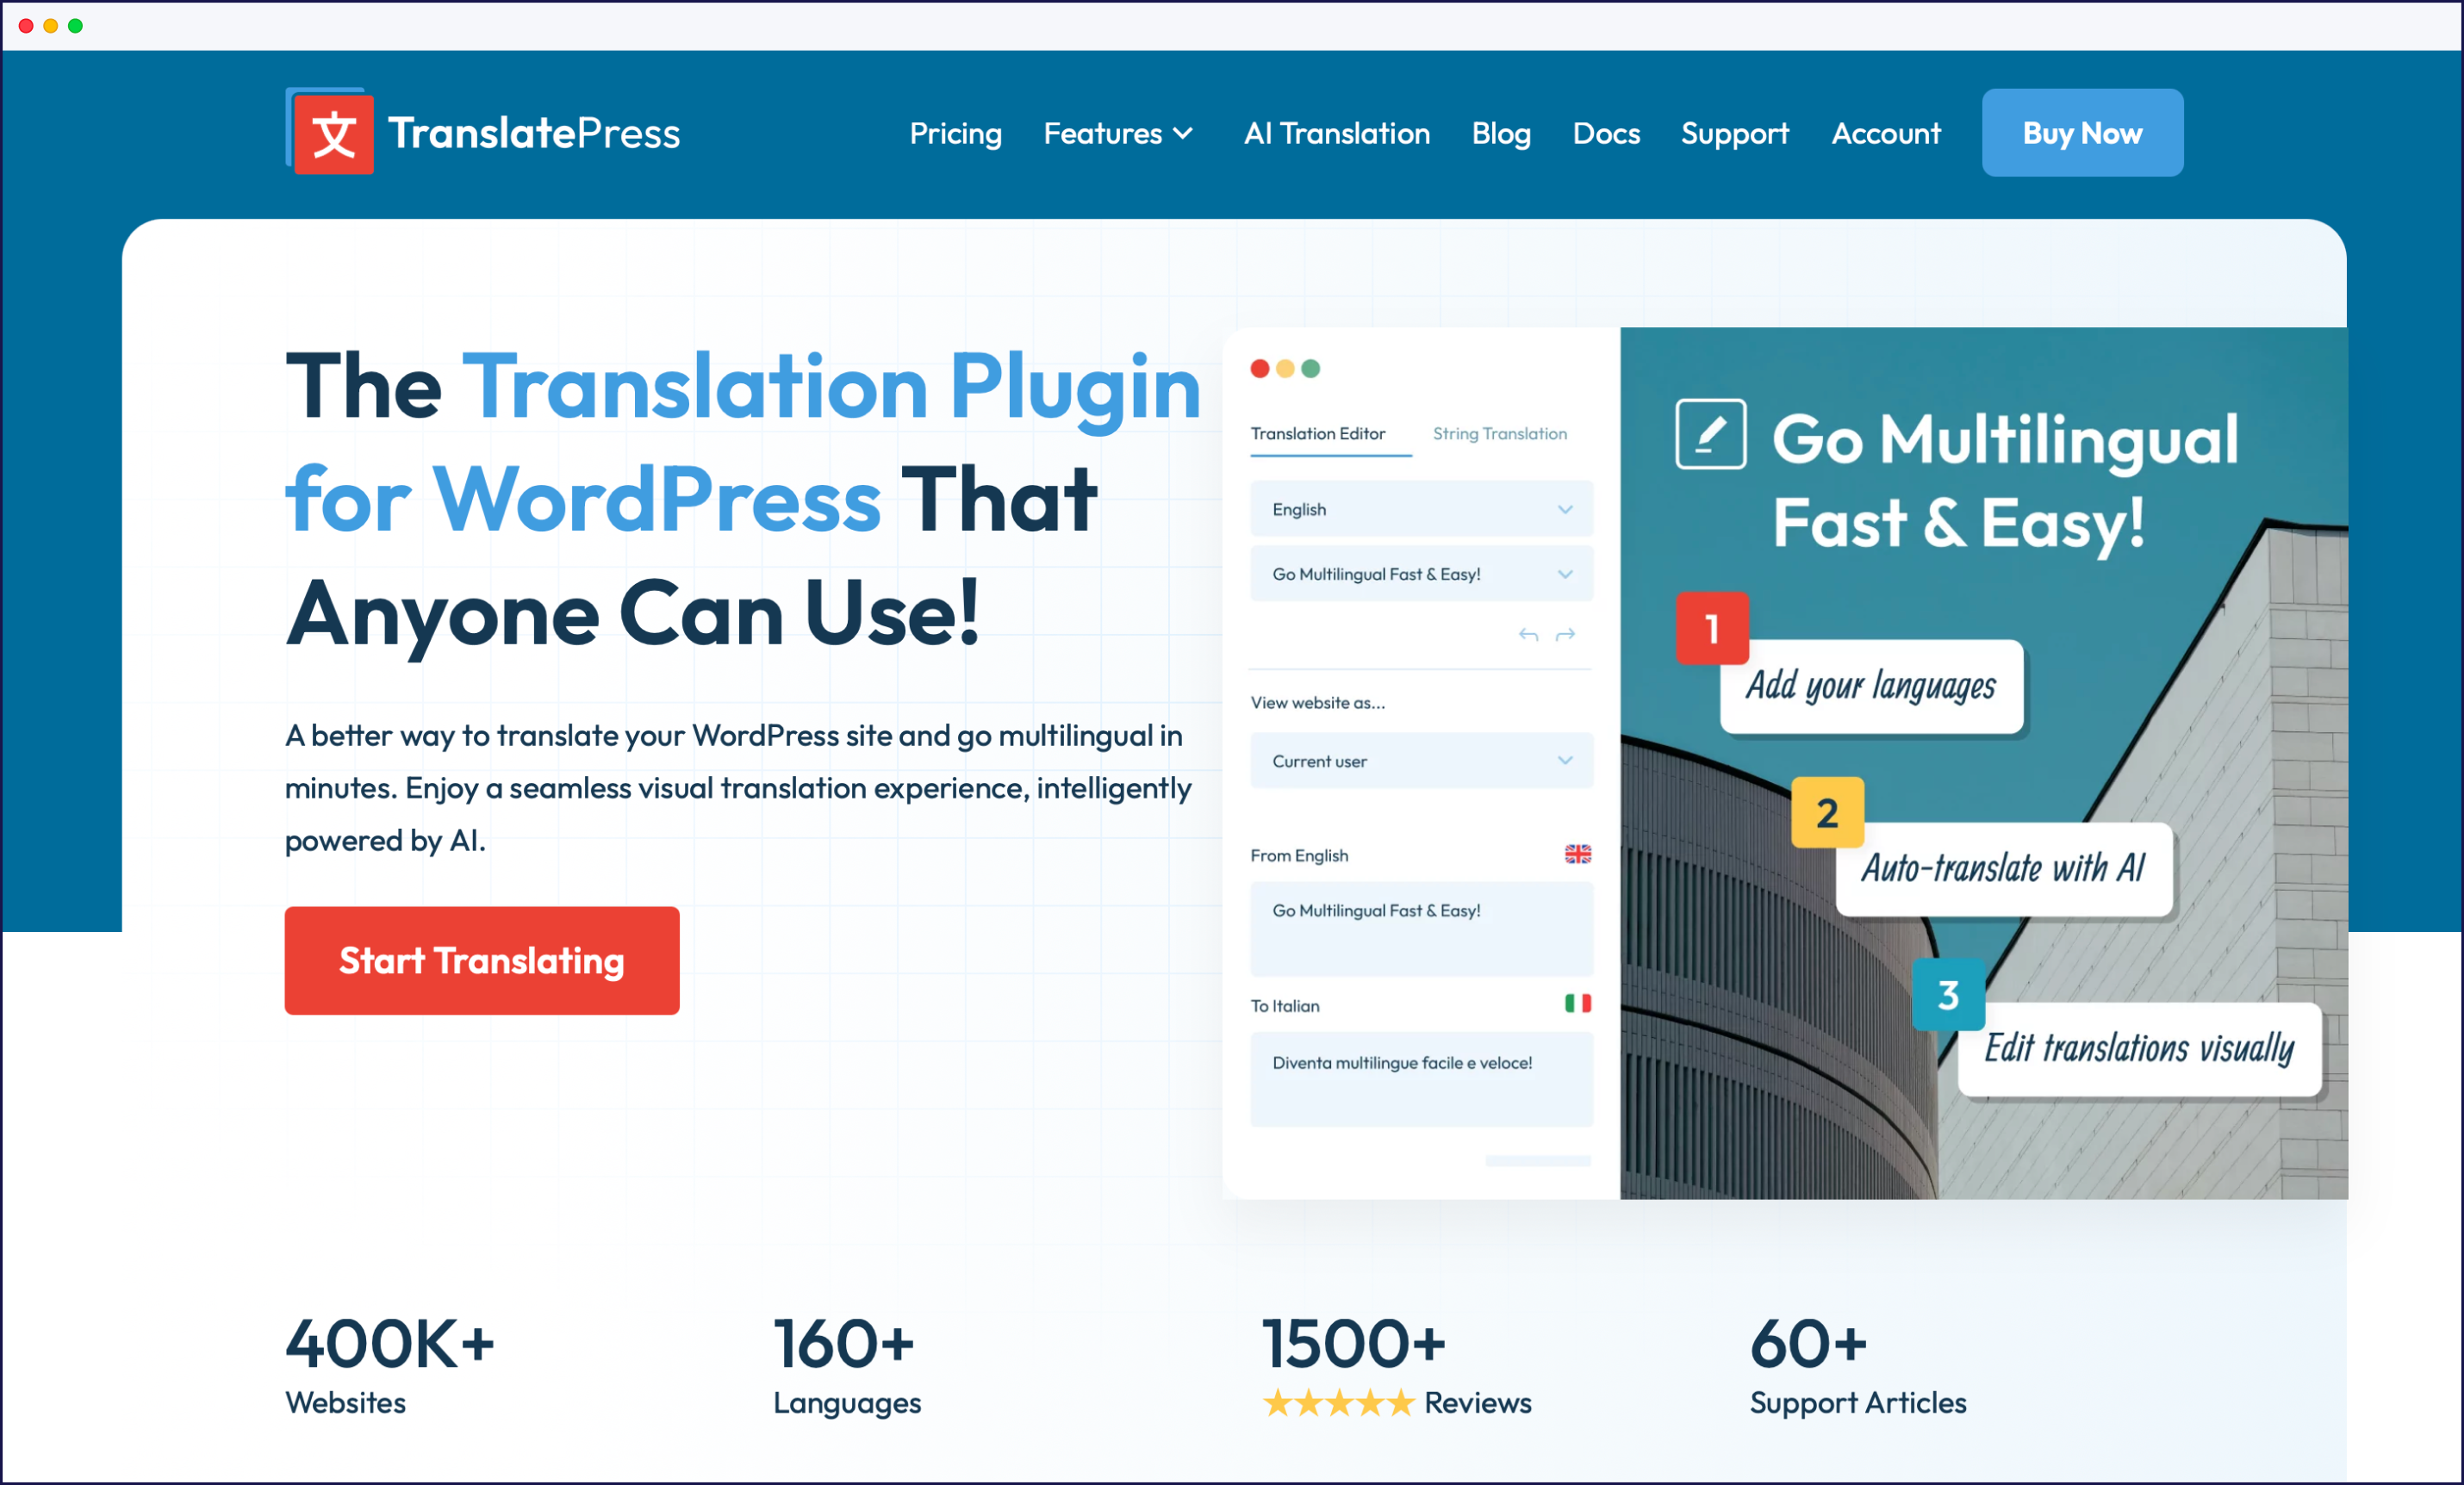Open the Go Multilingual Fast & Easy! string dropdown
2464x1485 pixels.
pos(1421,574)
